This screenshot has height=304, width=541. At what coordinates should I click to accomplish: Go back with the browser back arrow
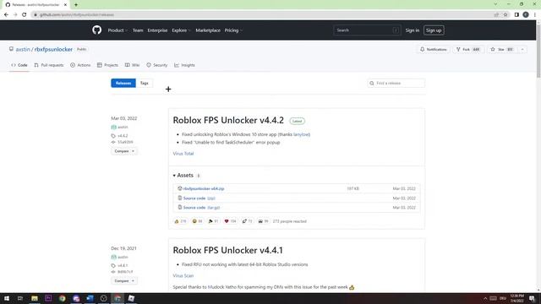(6, 15)
